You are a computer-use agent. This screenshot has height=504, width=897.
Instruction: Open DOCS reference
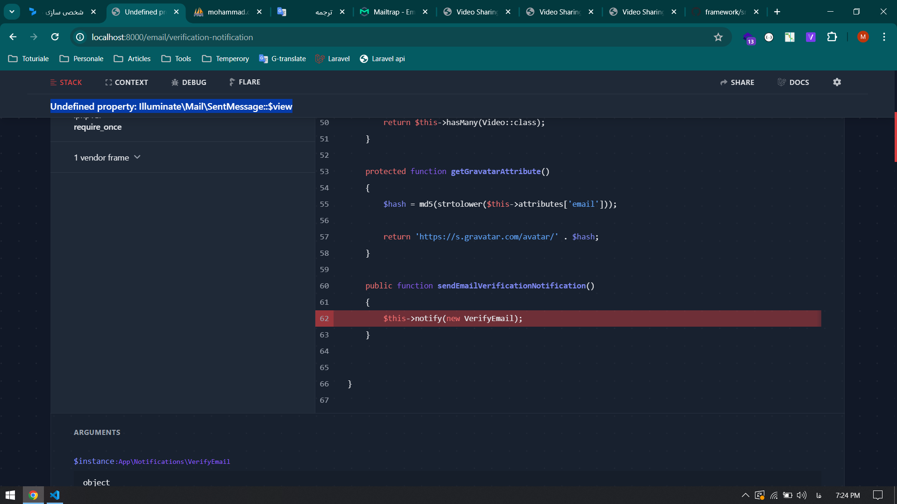click(x=799, y=82)
